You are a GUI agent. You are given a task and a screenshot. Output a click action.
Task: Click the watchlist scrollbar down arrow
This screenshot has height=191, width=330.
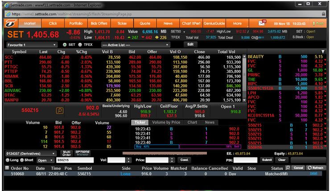pyautogui.click(x=244, y=100)
